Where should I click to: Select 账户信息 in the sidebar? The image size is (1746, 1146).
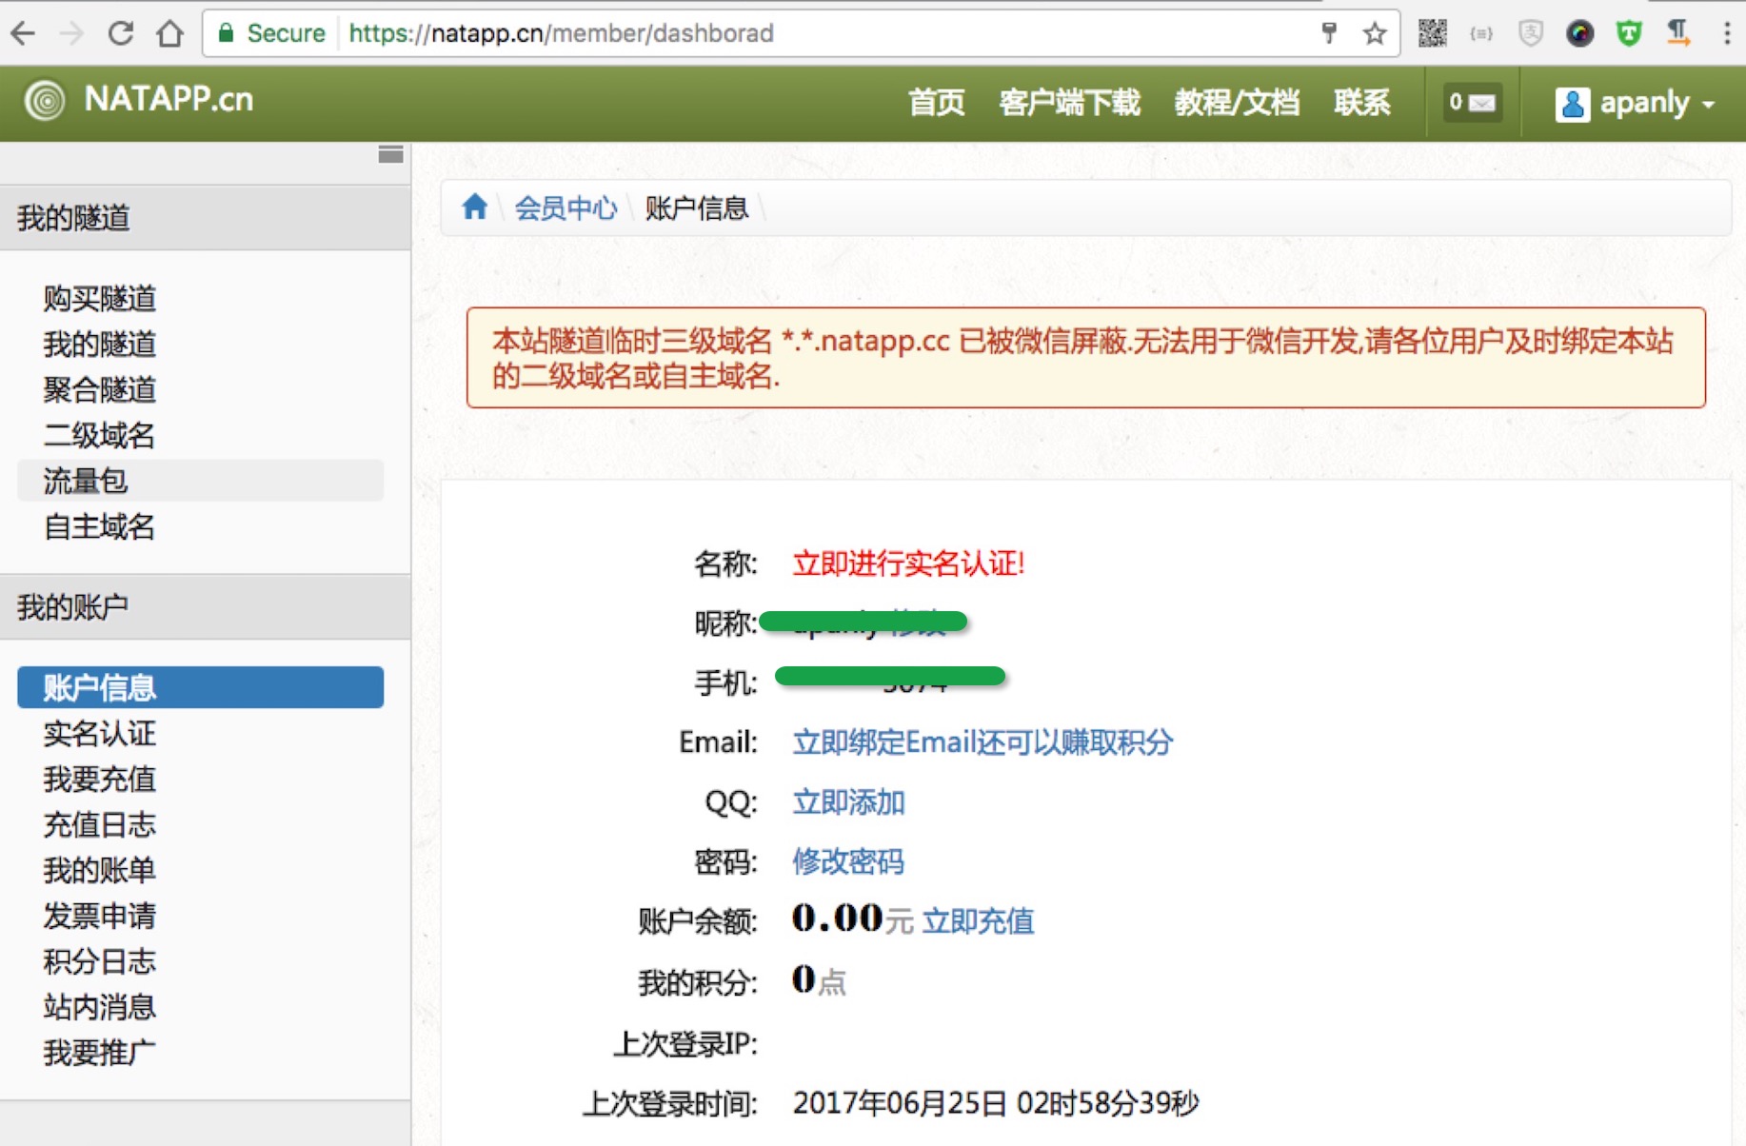200,687
